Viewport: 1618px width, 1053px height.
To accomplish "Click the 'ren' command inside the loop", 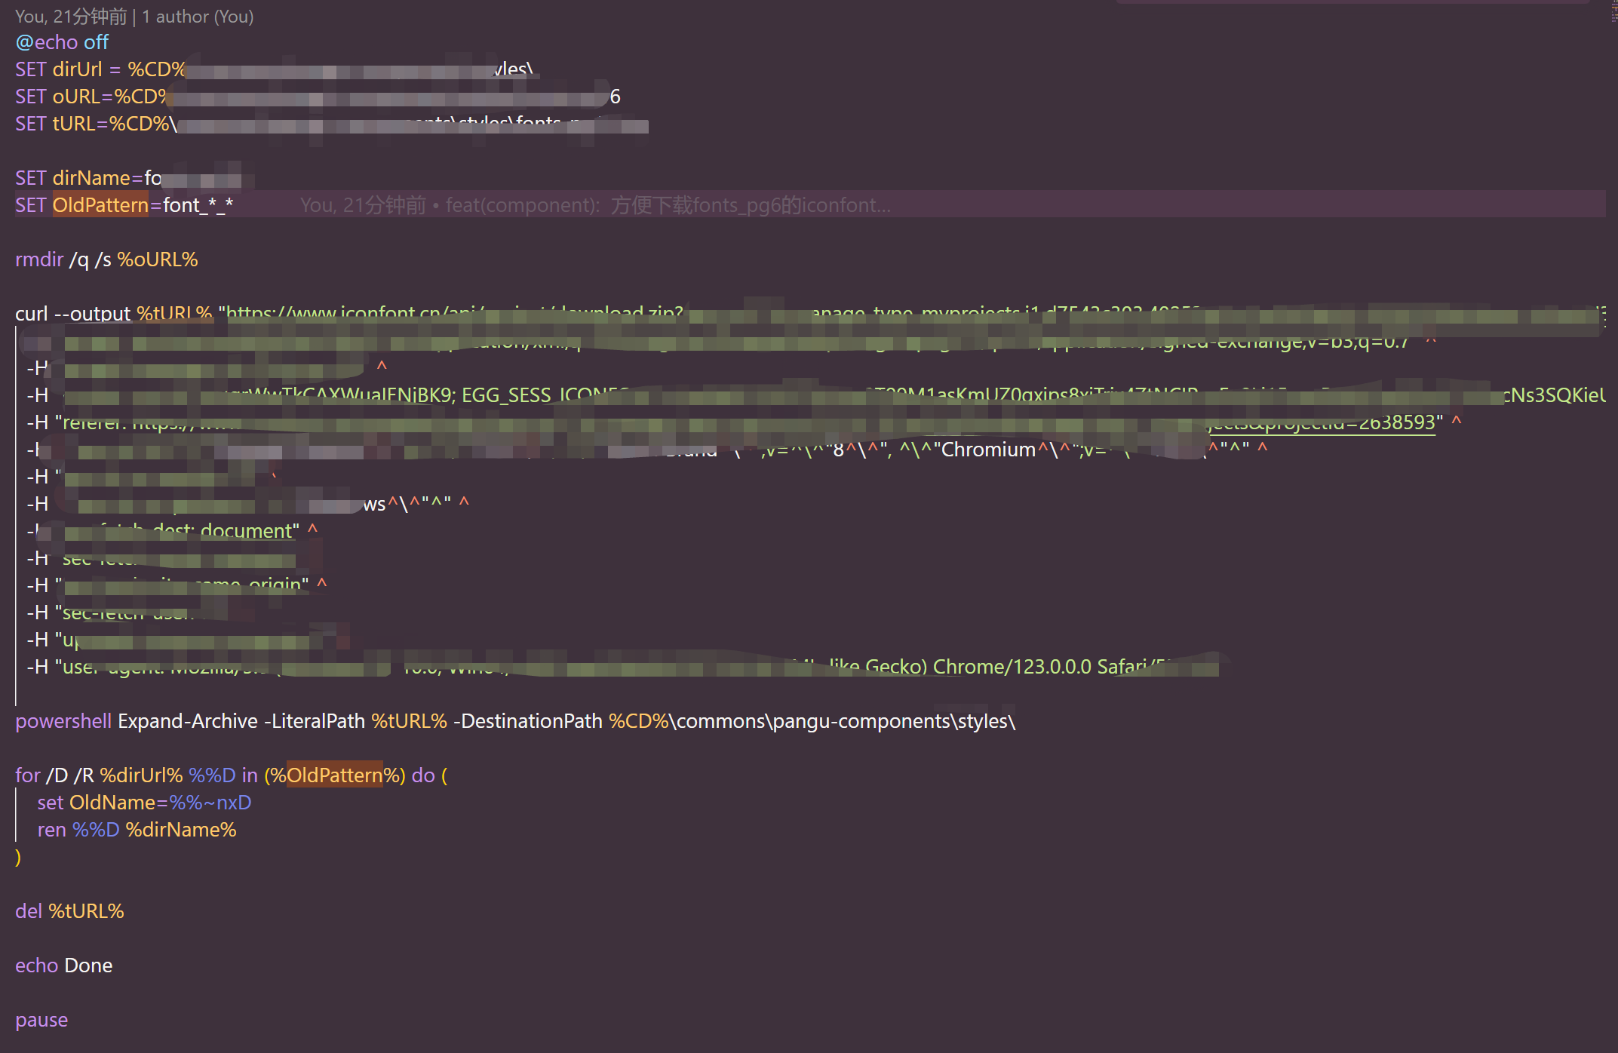I will [x=51, y=830].
